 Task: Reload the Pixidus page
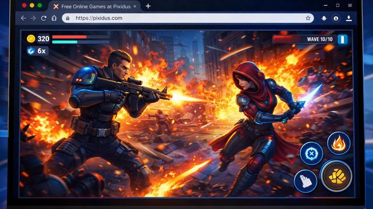[44, 18]
